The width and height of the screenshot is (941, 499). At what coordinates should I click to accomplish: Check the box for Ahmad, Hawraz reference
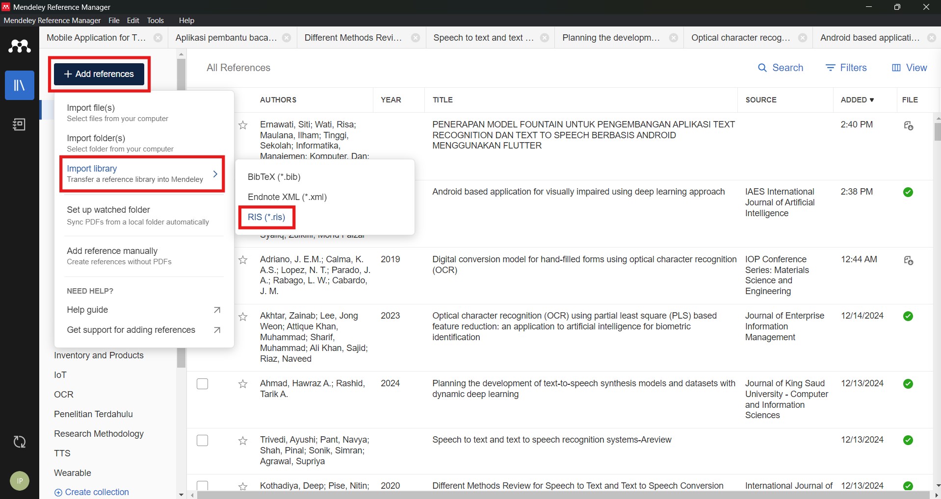[203, 384]
